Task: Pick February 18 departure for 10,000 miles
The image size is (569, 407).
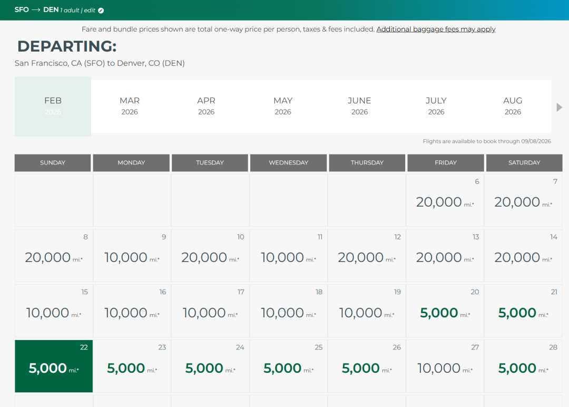Action: click(x=289, y=312)
